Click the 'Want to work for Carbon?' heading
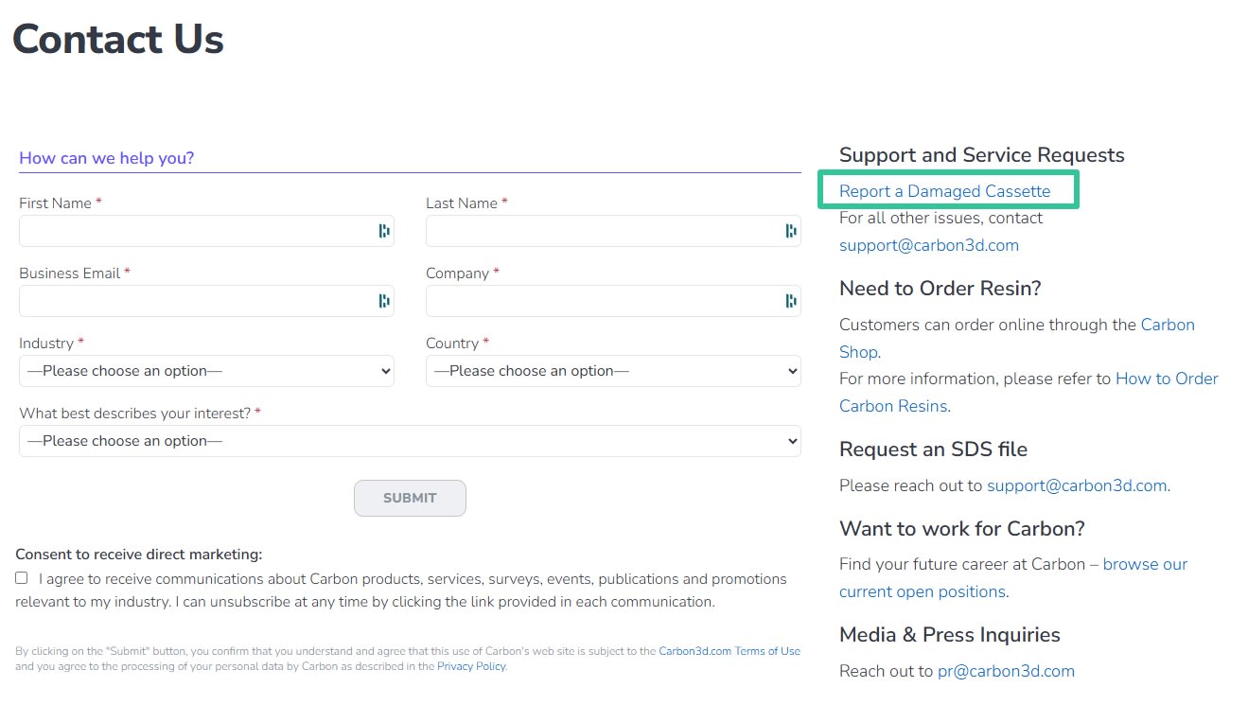The image size is (1248, 705). pos(962,528)
